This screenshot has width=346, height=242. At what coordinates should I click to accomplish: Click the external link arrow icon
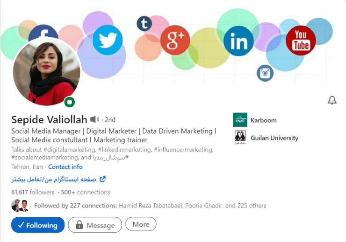102,179
